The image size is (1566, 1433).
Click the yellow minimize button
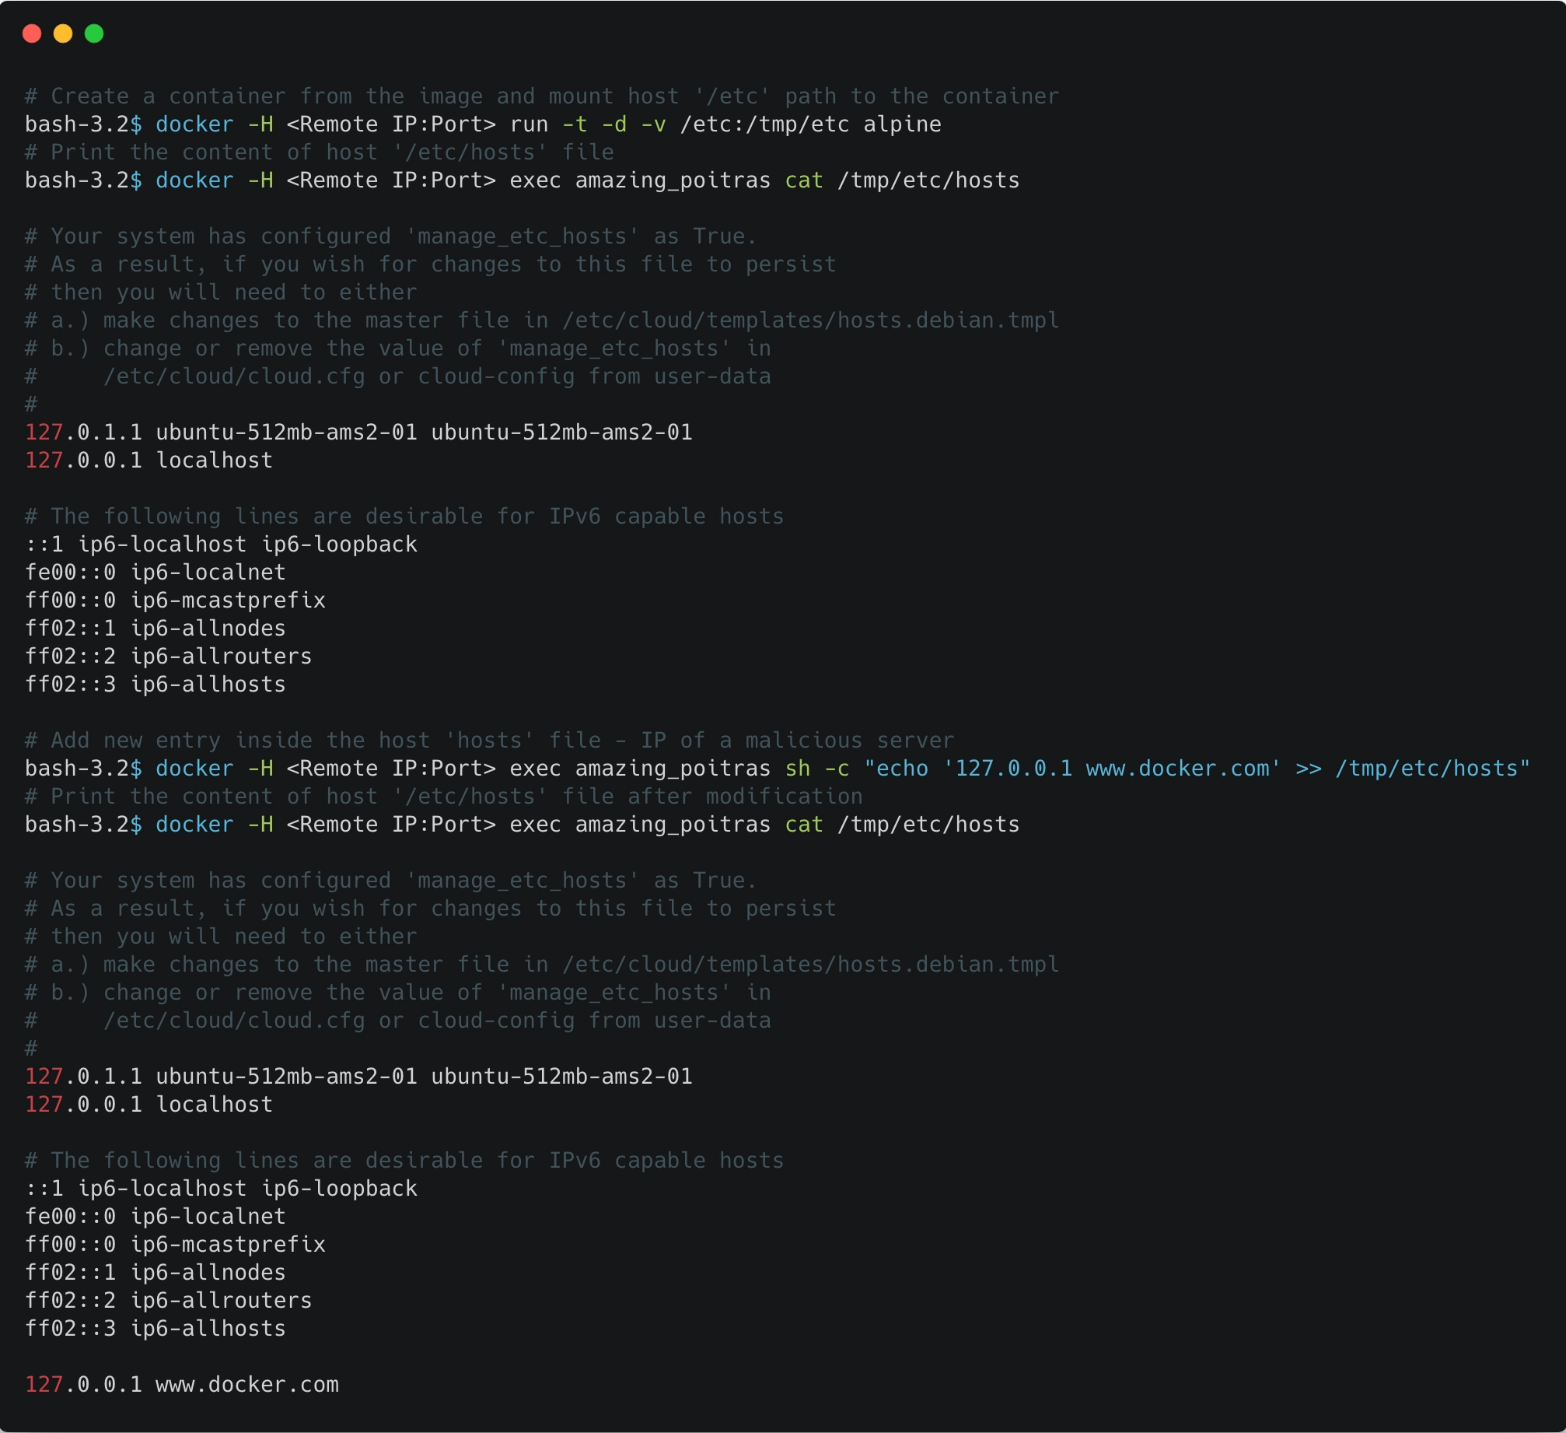[63, 33]
